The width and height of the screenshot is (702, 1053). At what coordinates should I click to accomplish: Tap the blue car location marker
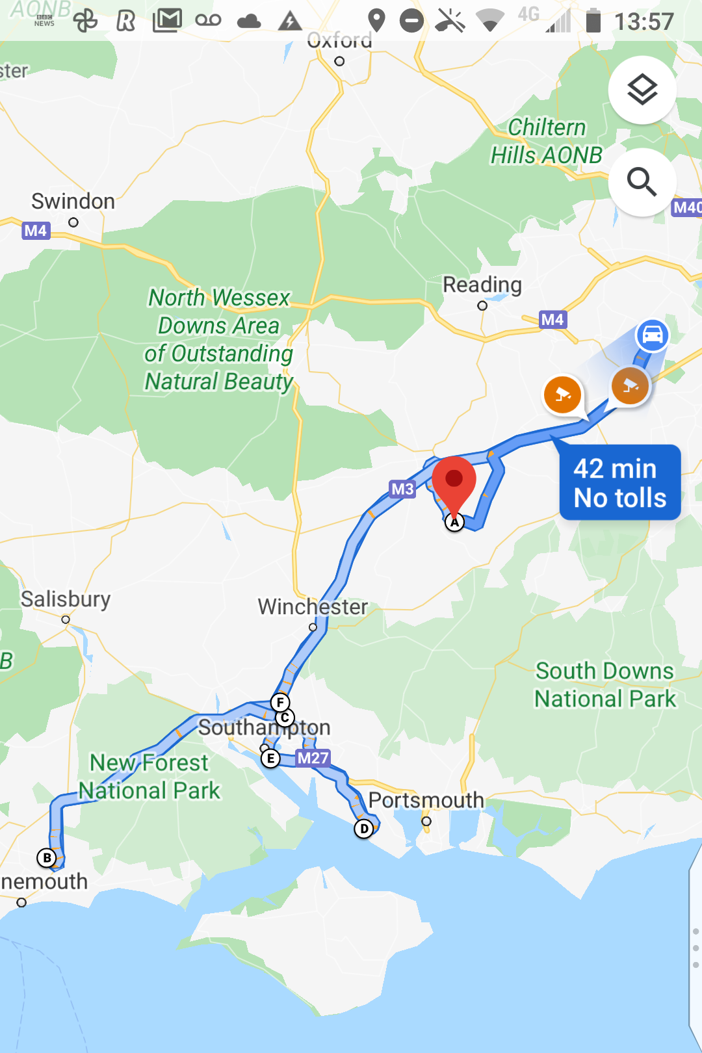(x=652, y=335)
